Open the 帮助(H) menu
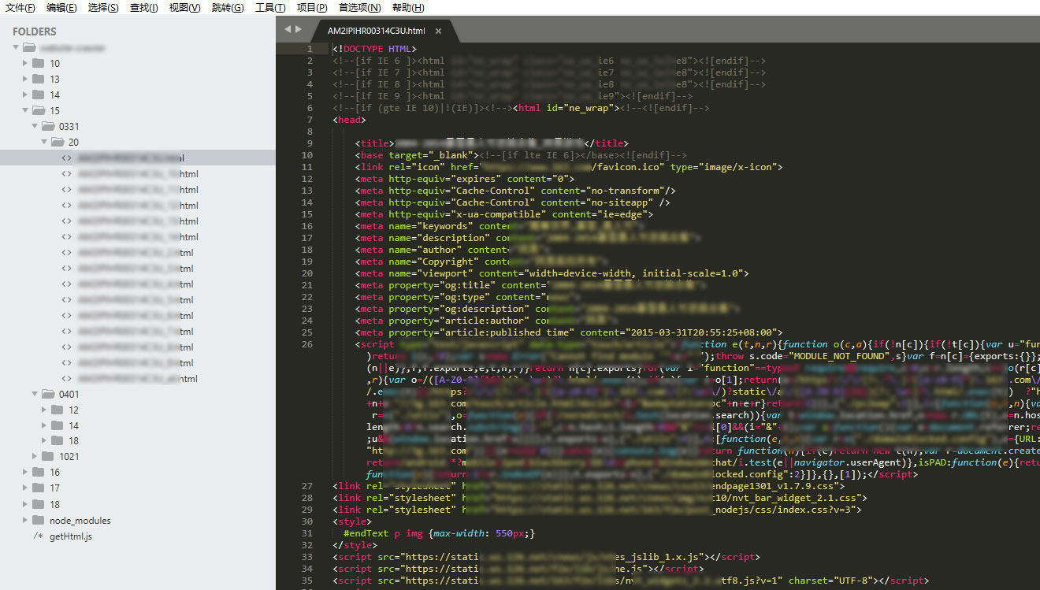The image size is (1040, 590). [407, 7]
